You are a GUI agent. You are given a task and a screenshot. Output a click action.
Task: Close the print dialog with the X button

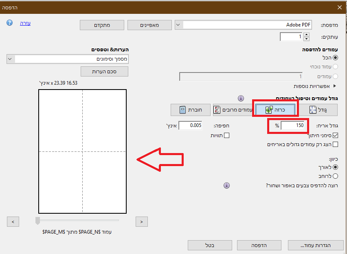click(340, 7)
